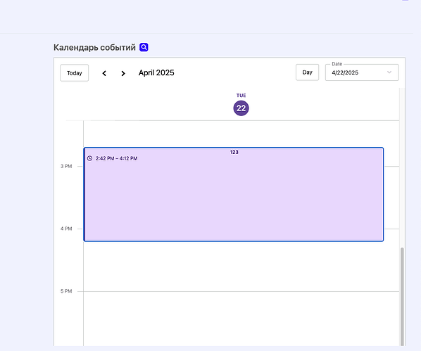
Task: Click the Date field showing 4/22/2025
Action: pyautogui.click(x=362, y=72)
